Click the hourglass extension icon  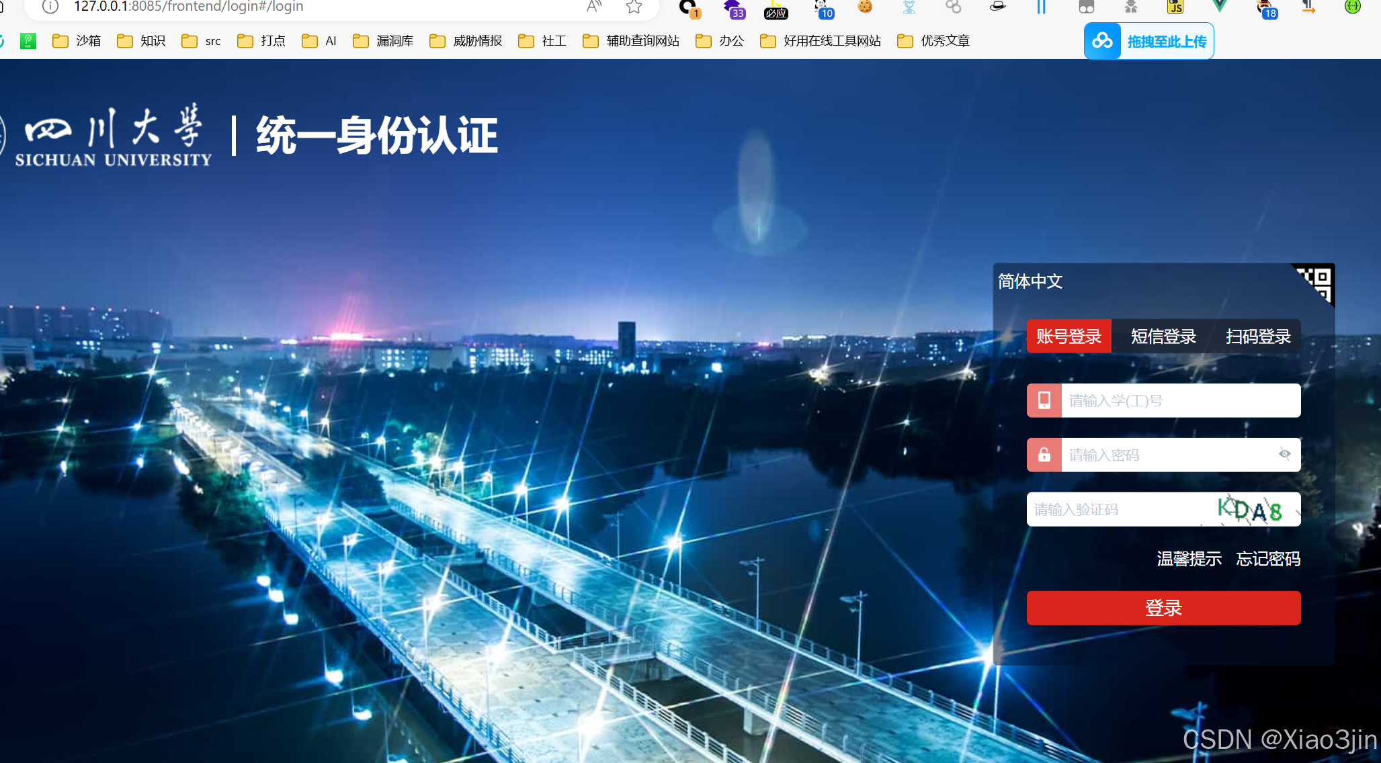(909, 7)
